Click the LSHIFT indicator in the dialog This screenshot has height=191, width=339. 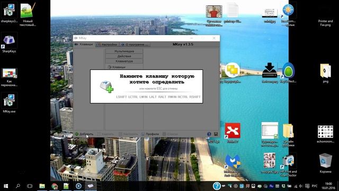pyautogui.click(x=121, y=97)
